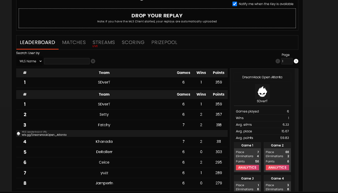Open the Streams tab
The width and height of the screenshot is (338, 193).
(104, 42)
